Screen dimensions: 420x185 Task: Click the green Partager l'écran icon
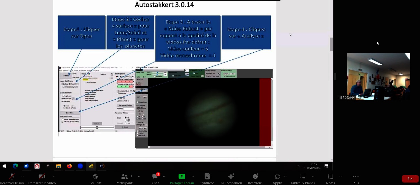182,177
